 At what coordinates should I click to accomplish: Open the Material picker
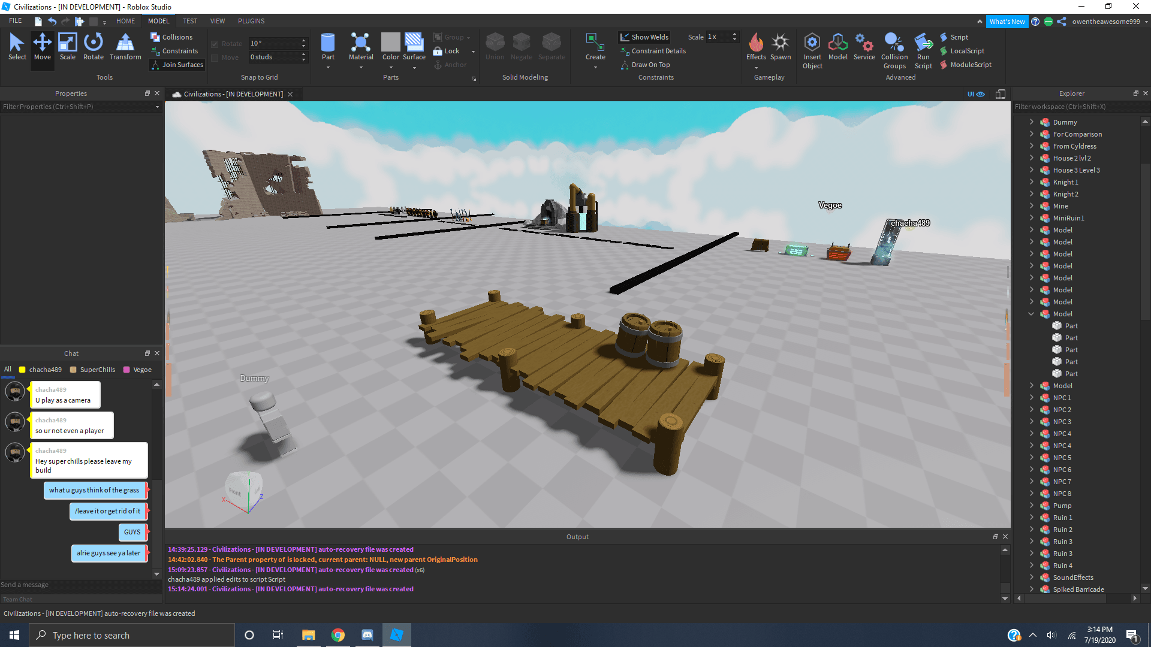tap(361, 47)
